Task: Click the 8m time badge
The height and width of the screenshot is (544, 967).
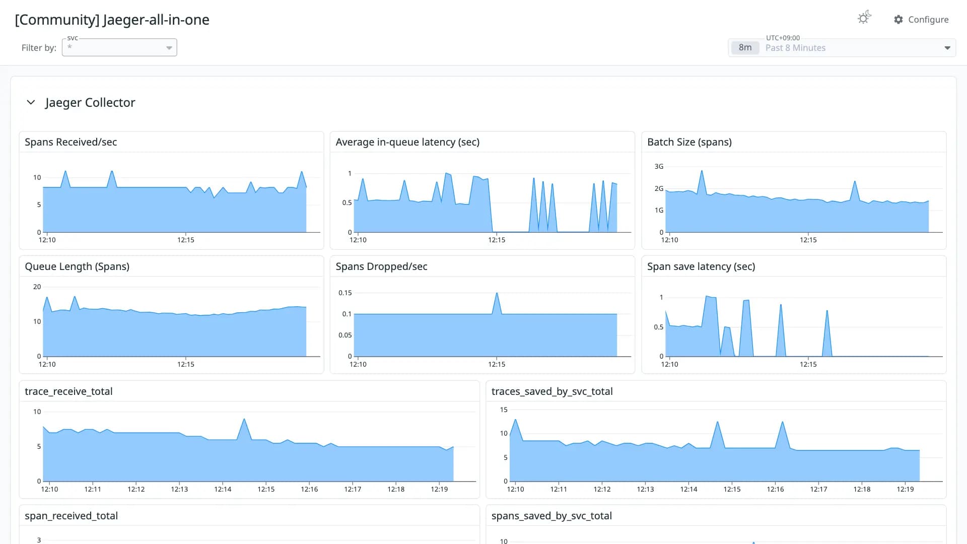Action: (x=745, y=48)
